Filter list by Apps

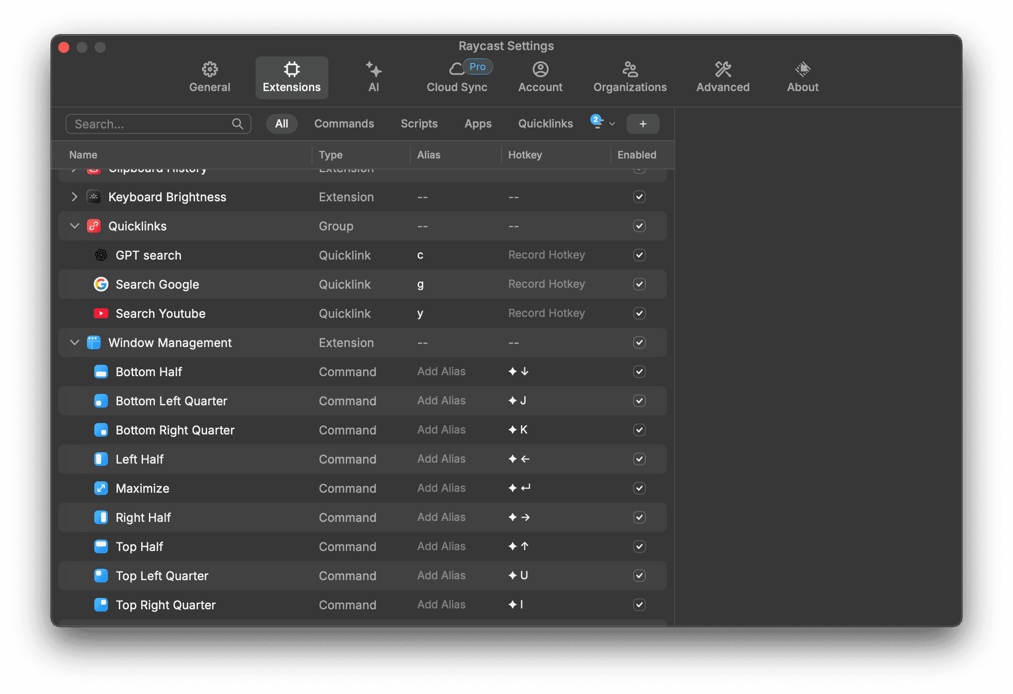coord(478,124)
